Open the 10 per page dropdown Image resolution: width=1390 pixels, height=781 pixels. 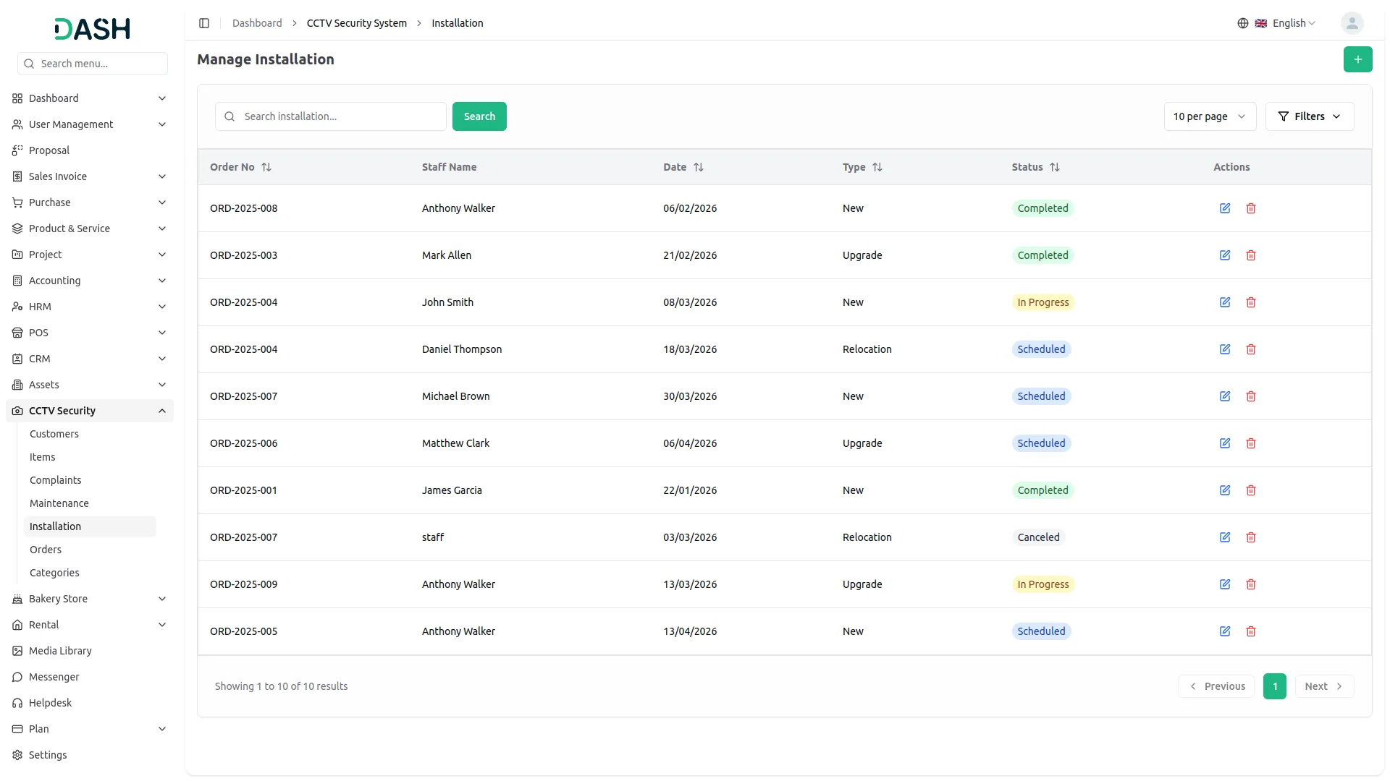(x=1209, y=116)
